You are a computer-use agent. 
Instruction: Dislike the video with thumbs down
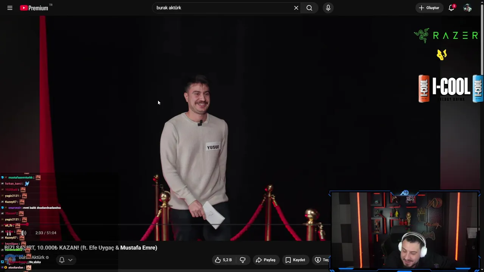[243, 260]
